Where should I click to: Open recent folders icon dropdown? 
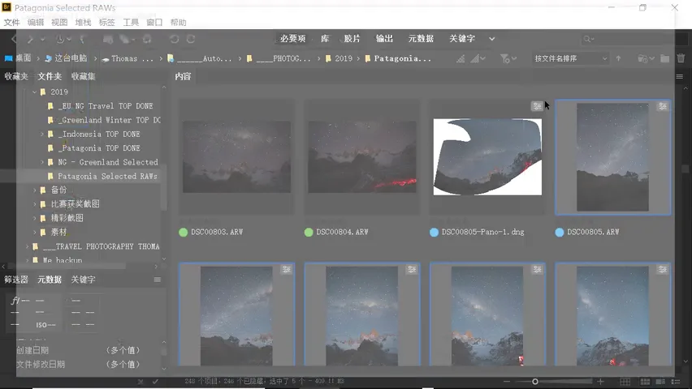(646, 58)
